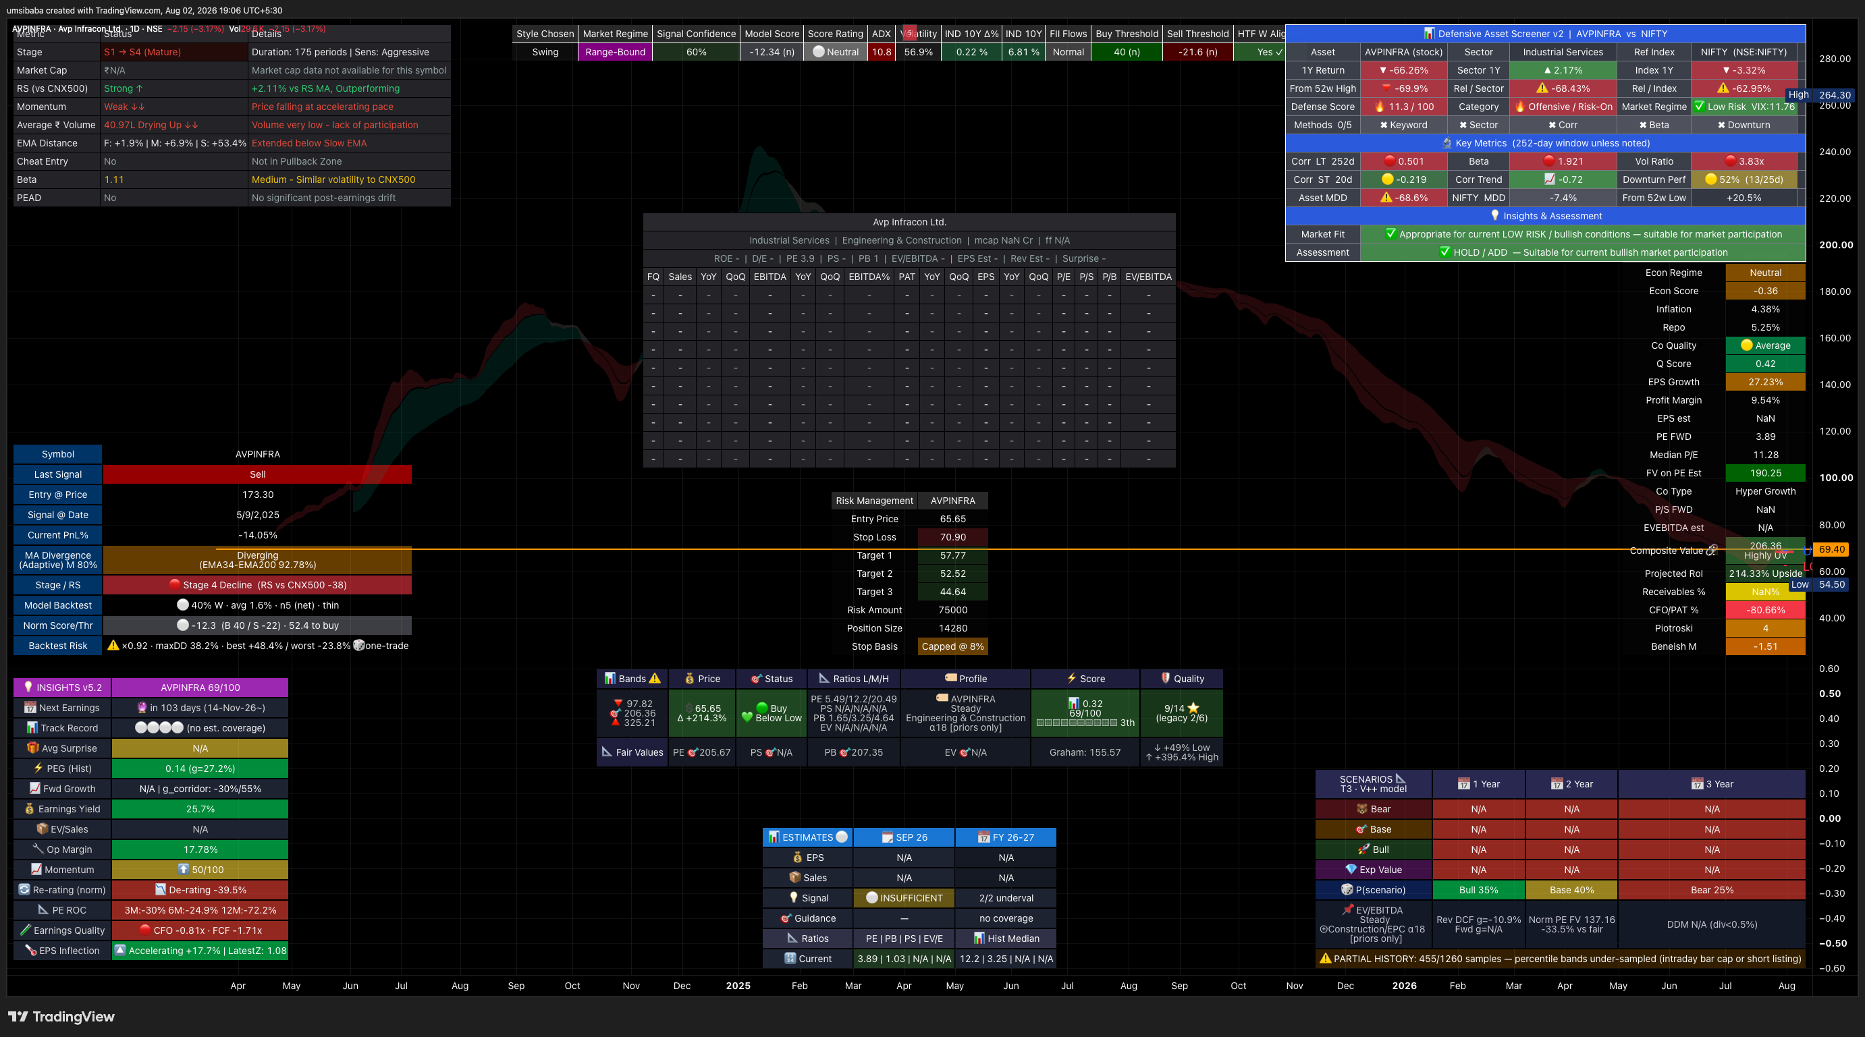The image size is (1865, 1037).
Task: Click the 2025 label on time axis
Action: tap(738, 986)
